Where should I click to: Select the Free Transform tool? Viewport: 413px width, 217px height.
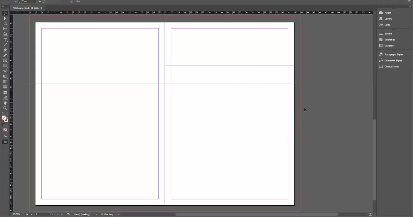[x=5, y=76]
